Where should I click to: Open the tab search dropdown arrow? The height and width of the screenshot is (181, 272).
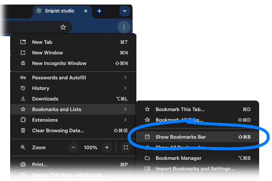125,11
